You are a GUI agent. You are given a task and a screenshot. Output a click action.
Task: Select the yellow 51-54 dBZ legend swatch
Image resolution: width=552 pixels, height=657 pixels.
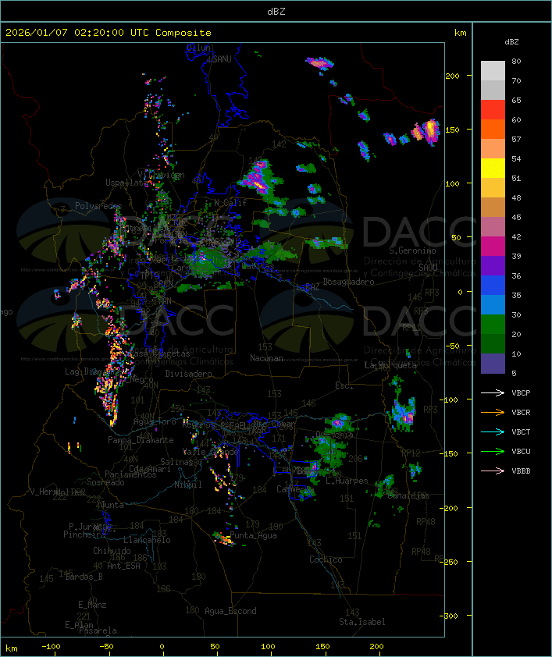493,169
